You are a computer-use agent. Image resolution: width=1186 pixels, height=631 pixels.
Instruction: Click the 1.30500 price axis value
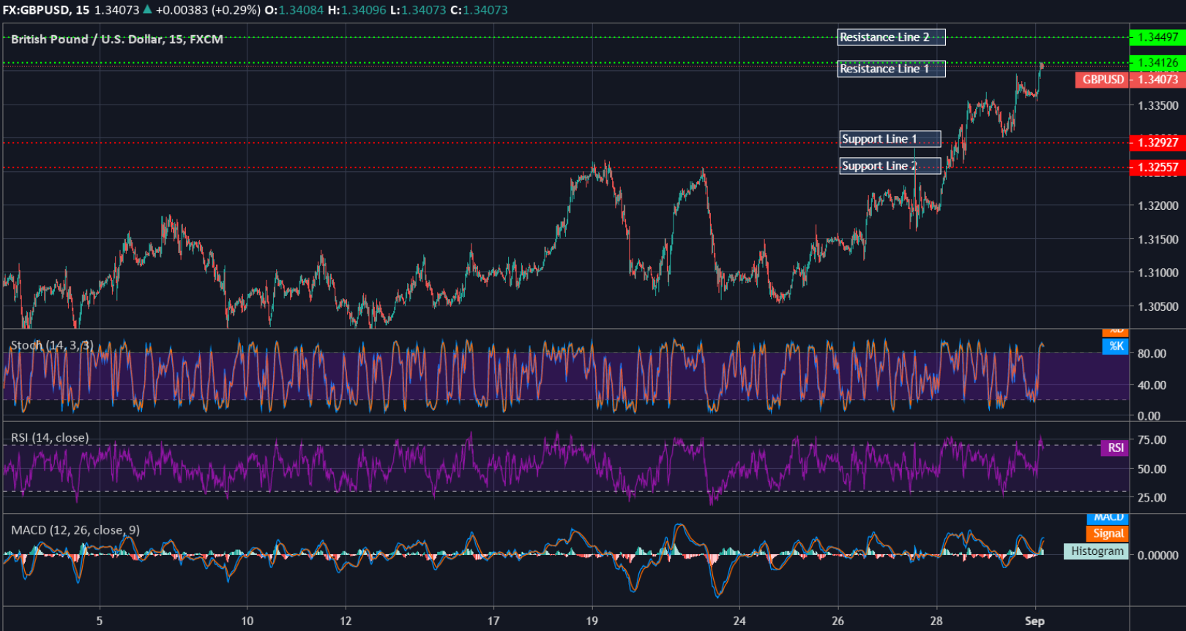(x=1158, y=307)
